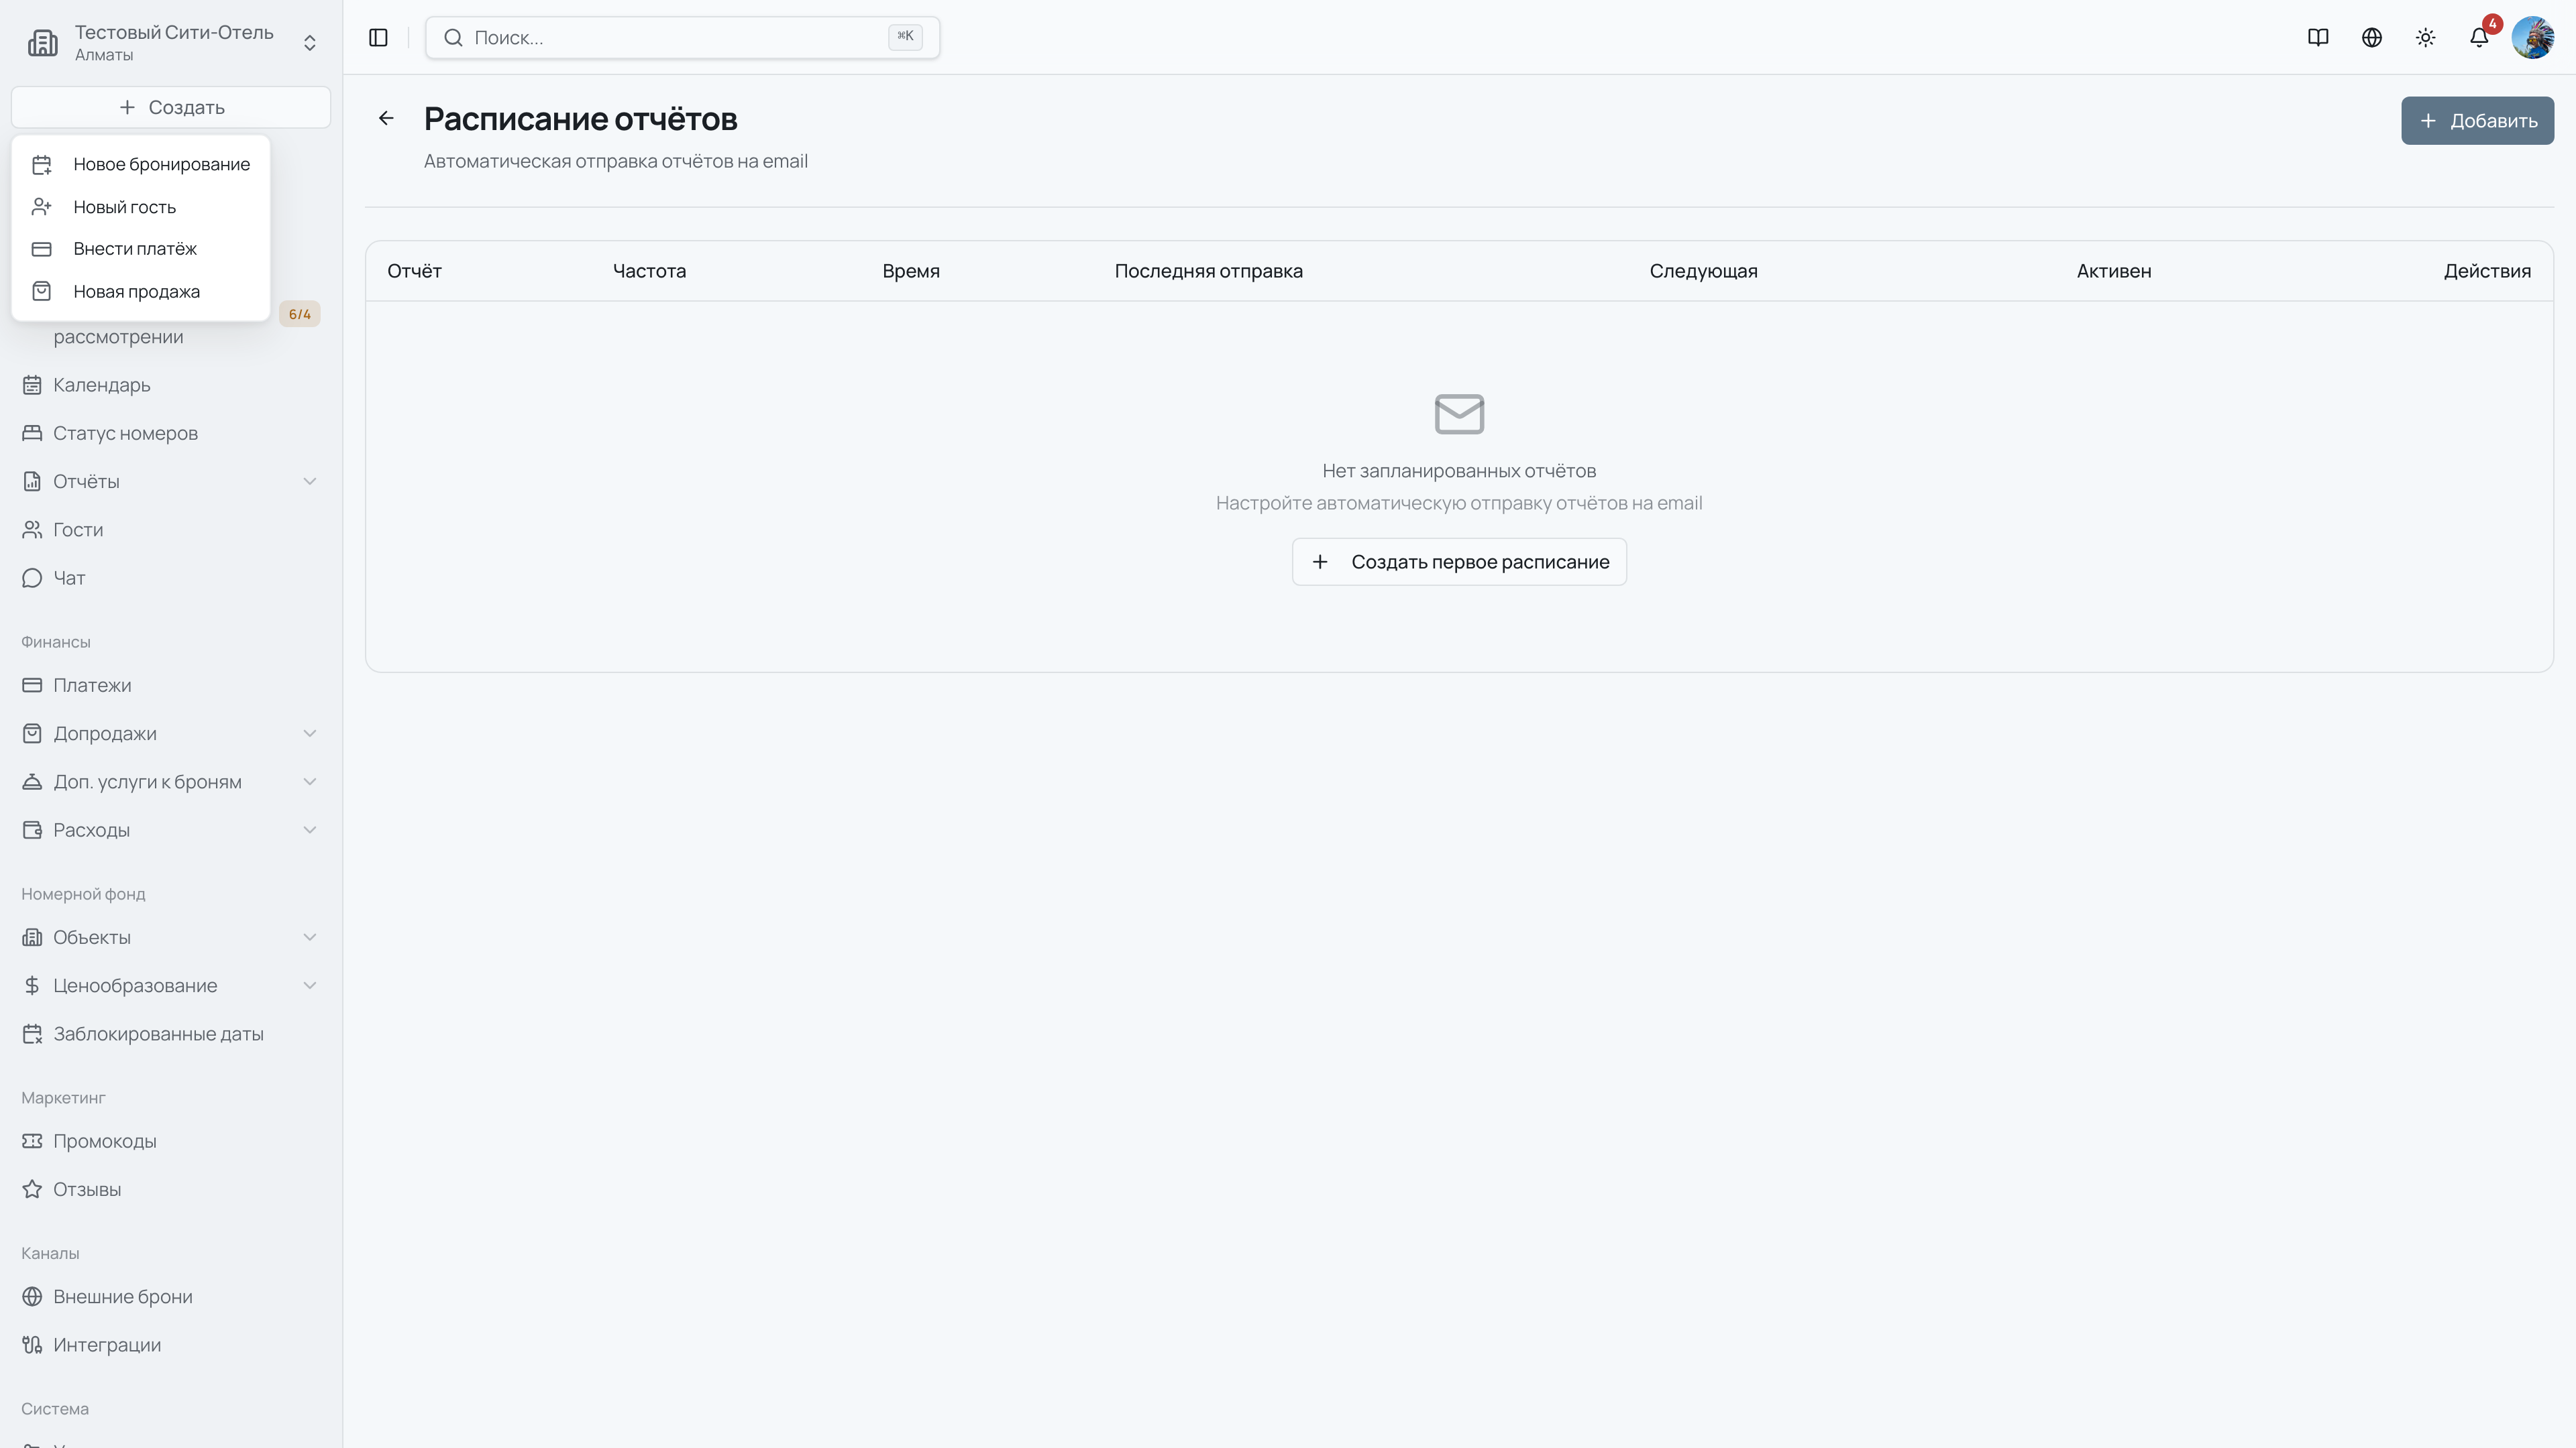Image resolution: width=2576 pixels, height=1448 pixels.
Task: Click the Создать button
Action: pos(171,107)
